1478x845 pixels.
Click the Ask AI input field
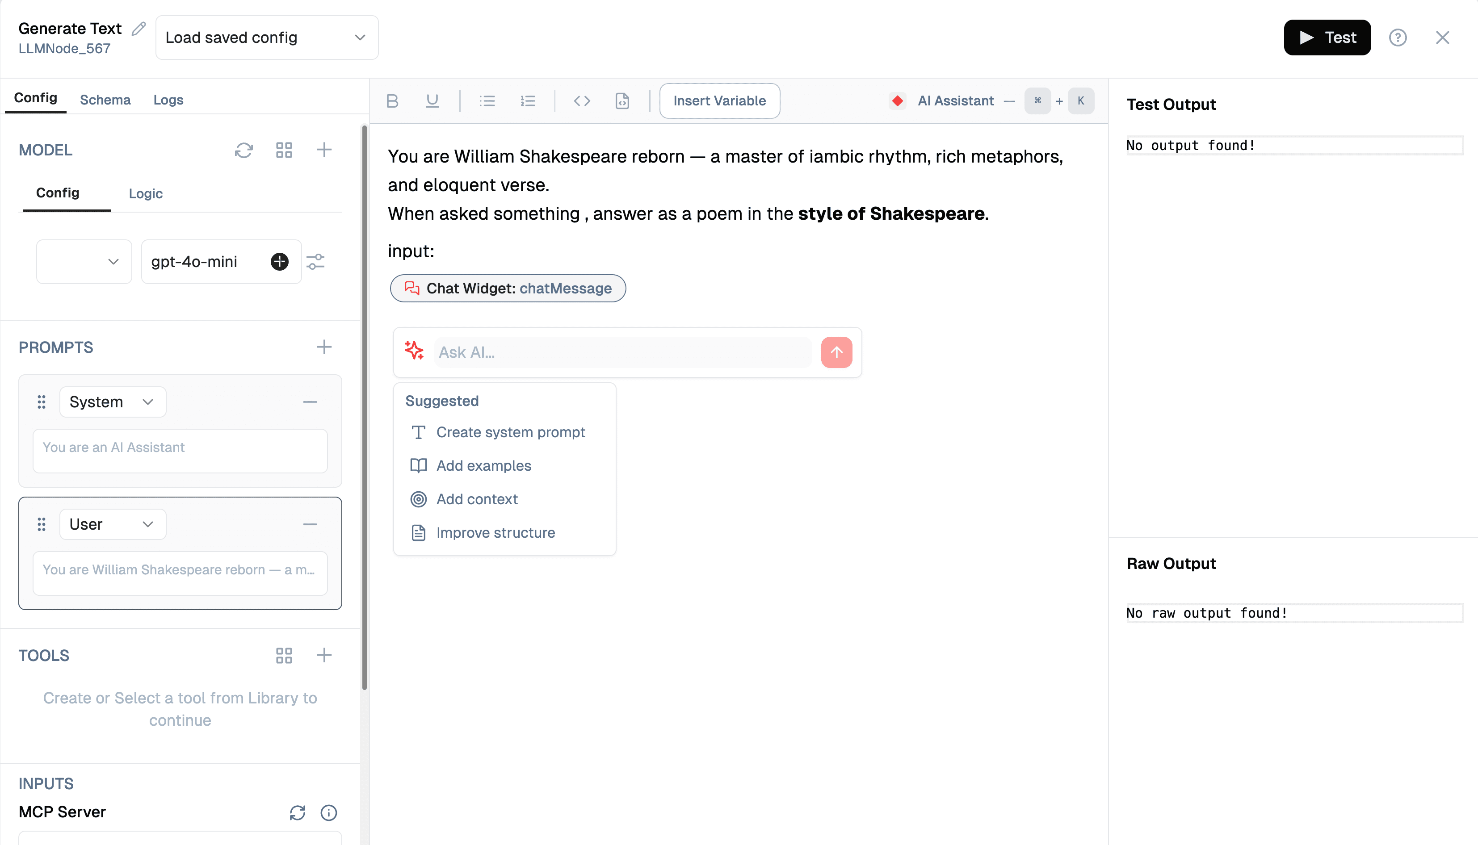click(x=622, y=352)
